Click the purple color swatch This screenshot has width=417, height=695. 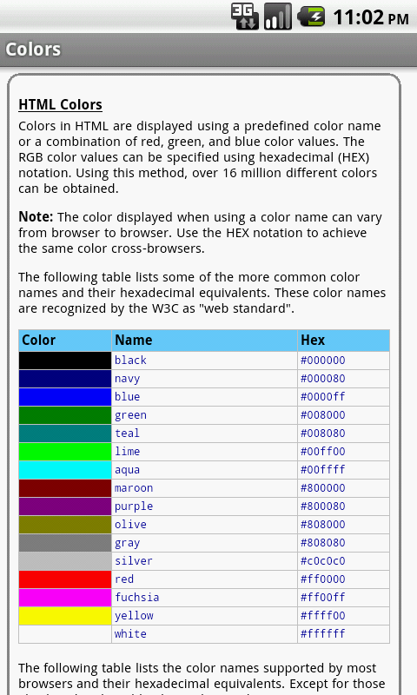64,506
